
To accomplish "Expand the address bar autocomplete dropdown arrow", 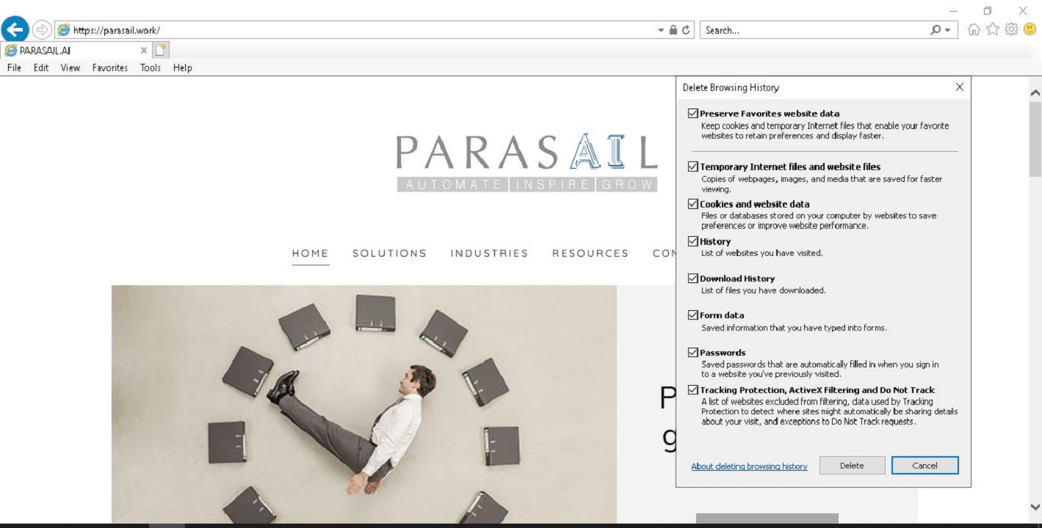I will click(x=660, y=30).
